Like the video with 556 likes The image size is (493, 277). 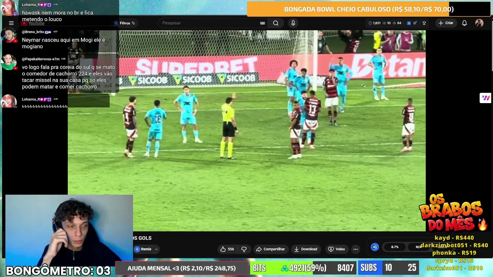pyautogui.click(x=227, y=249)
